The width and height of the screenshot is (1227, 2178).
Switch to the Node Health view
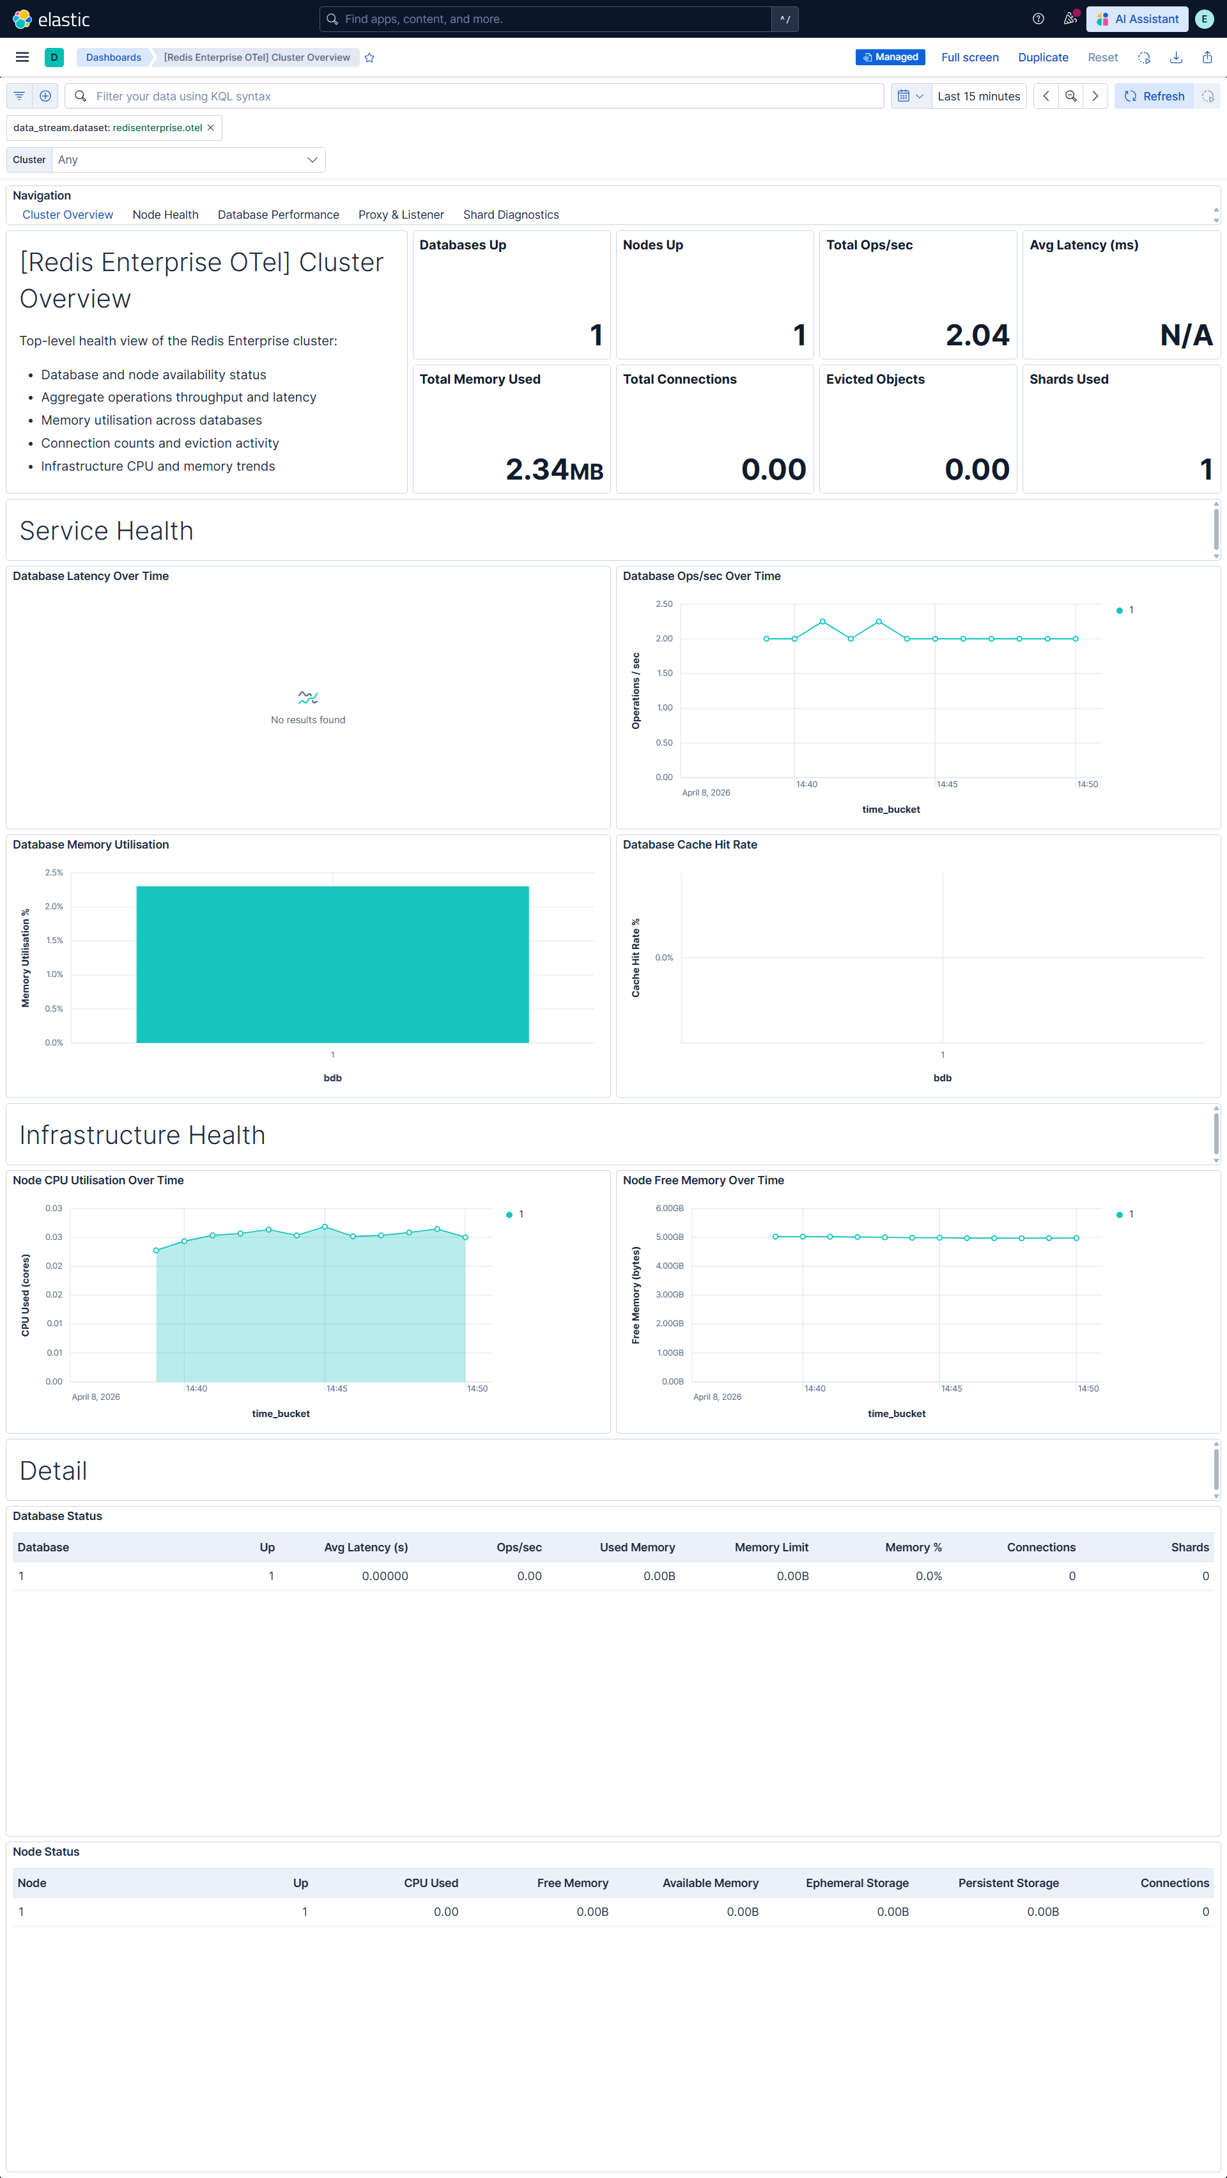pos(165,214)
